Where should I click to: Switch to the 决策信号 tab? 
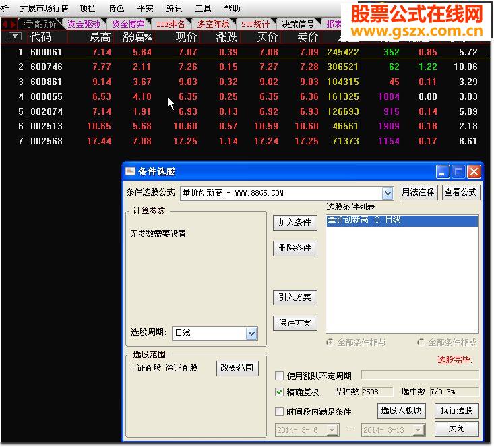point(298,24)
